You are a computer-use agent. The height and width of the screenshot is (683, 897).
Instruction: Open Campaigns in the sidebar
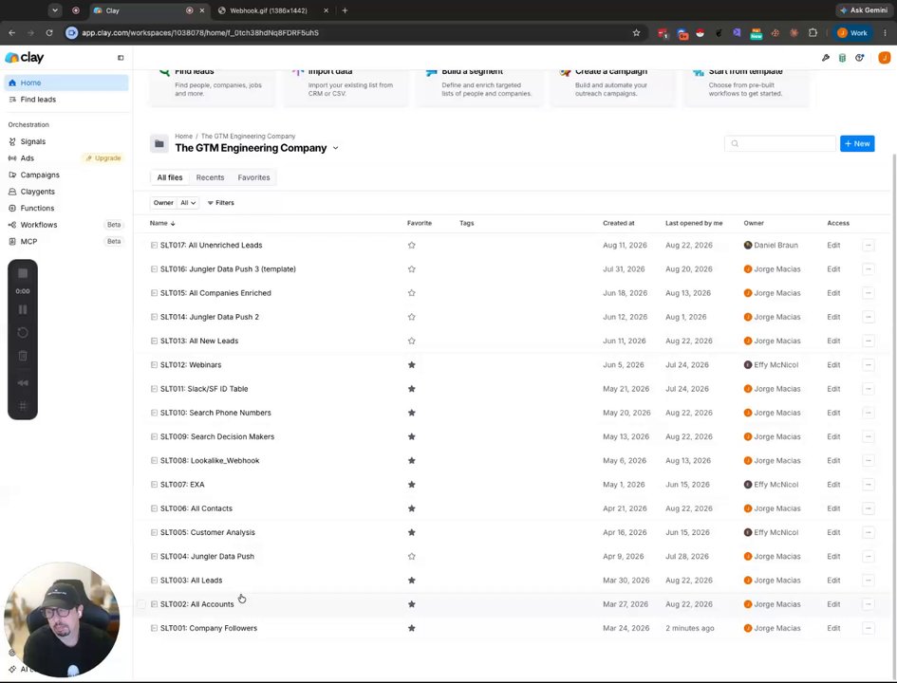tap(65, 175)
